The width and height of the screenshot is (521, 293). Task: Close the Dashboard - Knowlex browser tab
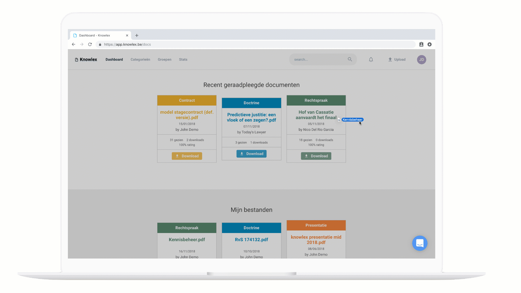[127, 35]
